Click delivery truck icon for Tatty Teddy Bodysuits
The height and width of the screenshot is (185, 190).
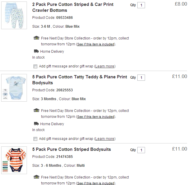[x=36, y=124]
